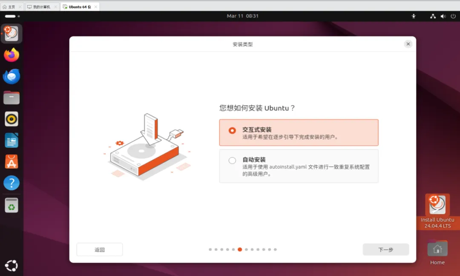Show applications via Ubuntu logo button

(11, 265)
